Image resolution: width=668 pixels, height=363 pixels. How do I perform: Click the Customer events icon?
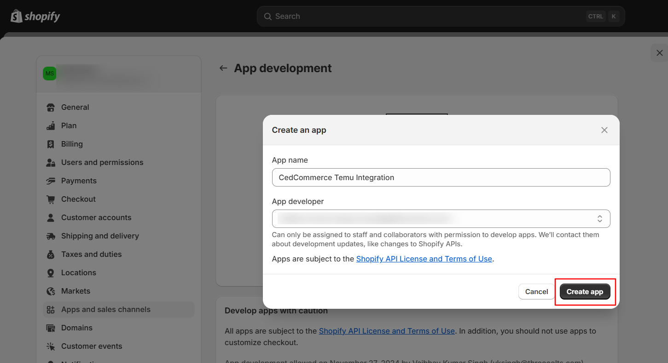tap(51, 346)
